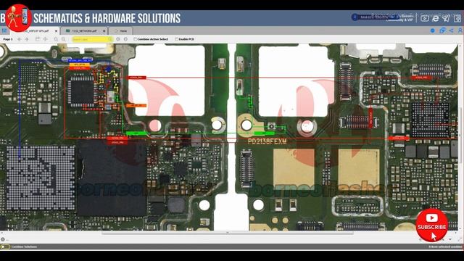Click the blue circle icon in tab bar
This screenshot has width=464, height=261.
tap(433, 30)
